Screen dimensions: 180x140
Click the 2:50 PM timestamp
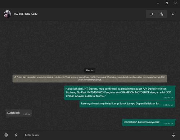point(27,114)
